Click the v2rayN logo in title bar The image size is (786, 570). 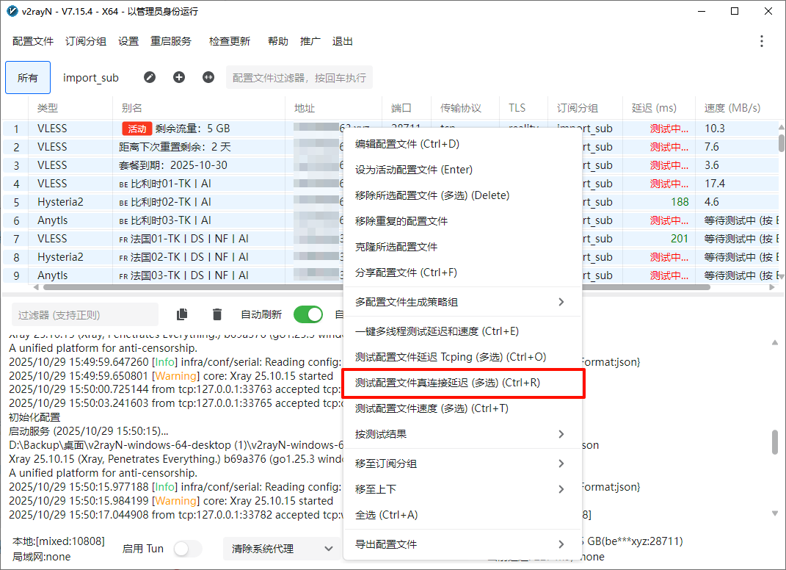point(12,11)
